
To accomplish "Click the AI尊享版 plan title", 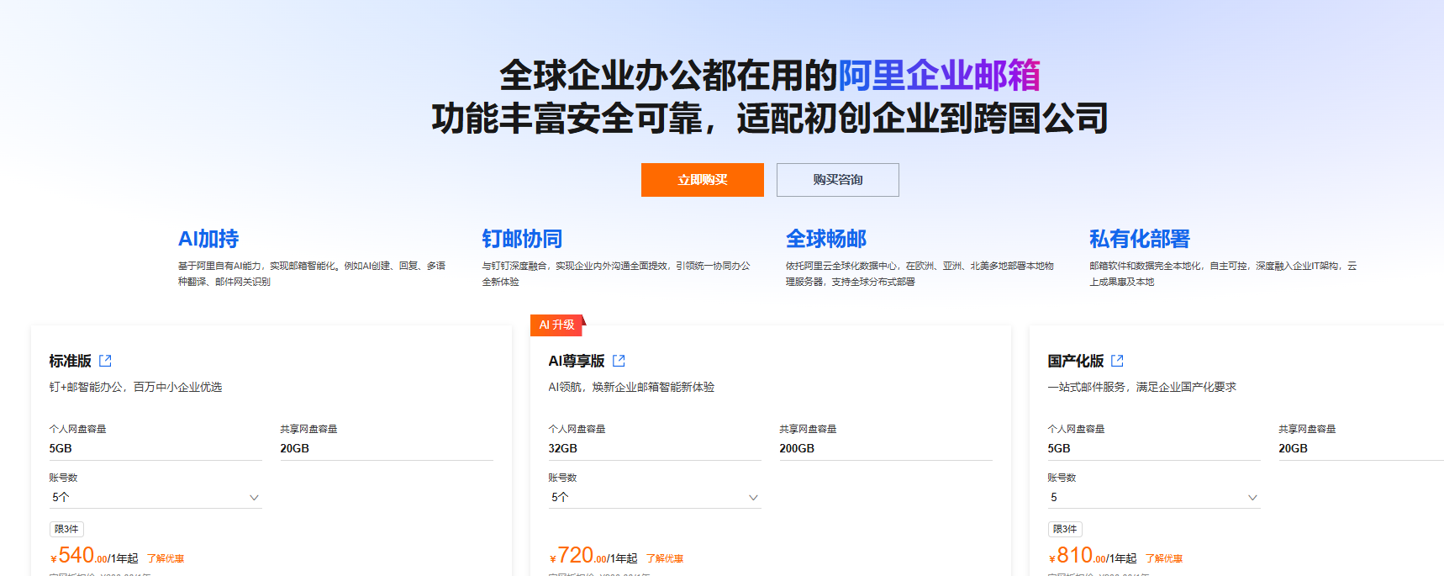I will [x=577, y=361].
